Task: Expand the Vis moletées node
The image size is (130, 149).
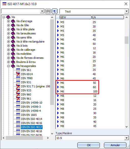Action: pos(8,54)
